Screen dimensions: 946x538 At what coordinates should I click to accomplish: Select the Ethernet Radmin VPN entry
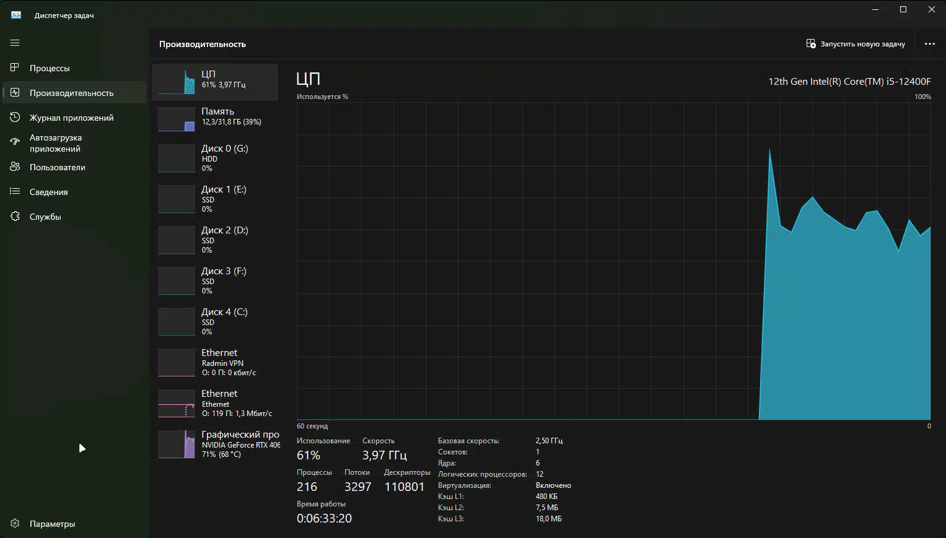215,362
